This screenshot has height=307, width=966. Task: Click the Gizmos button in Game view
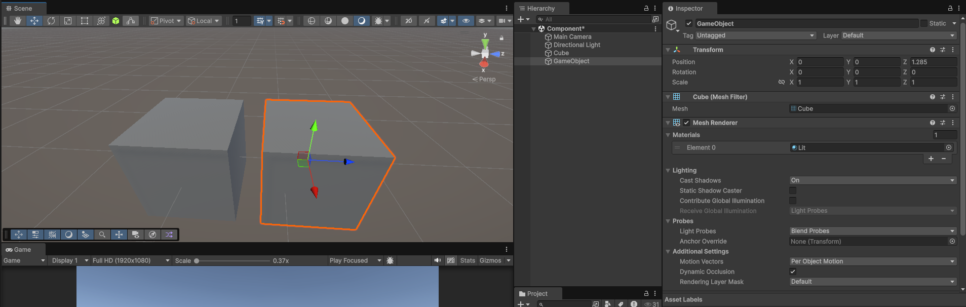coord(490,260)
